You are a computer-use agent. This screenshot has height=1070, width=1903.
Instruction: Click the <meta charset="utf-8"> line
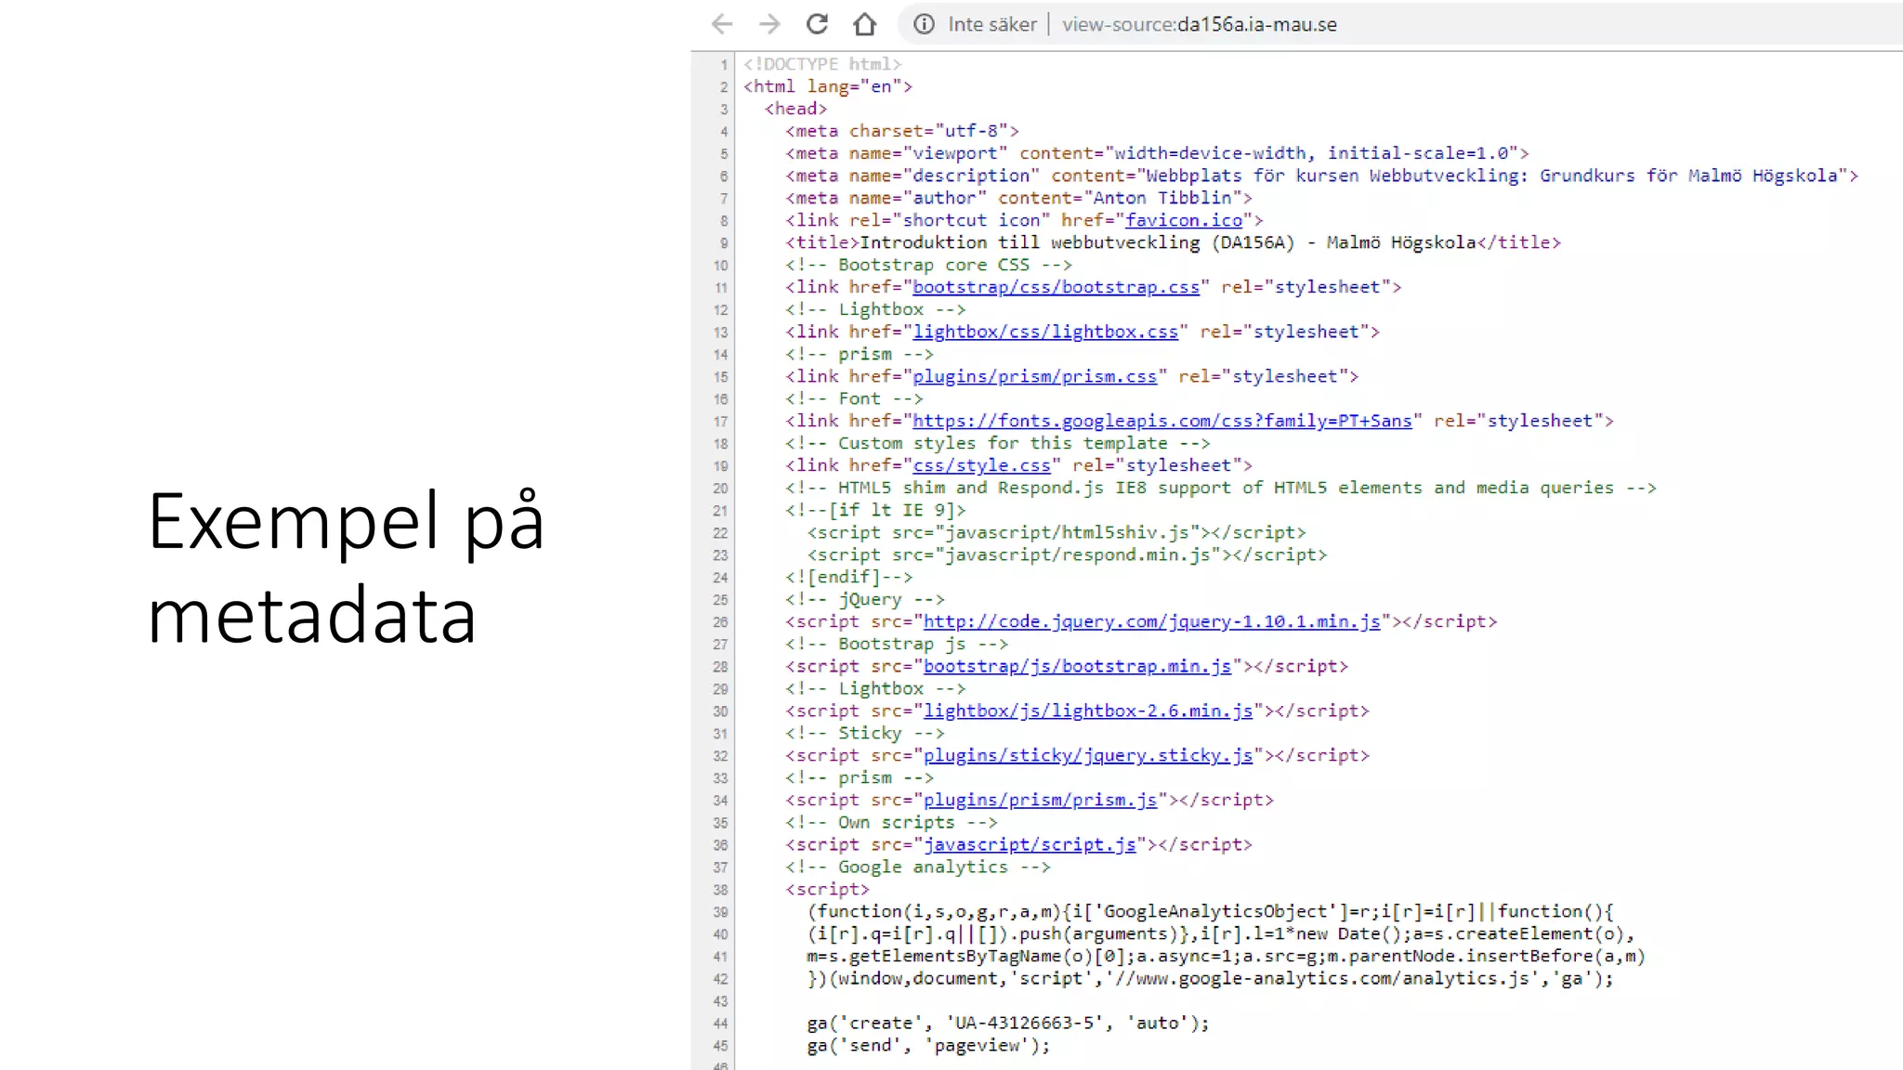901,131
